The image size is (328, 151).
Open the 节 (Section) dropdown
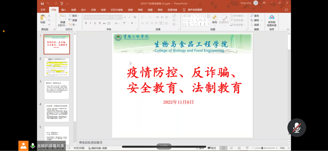73,25
